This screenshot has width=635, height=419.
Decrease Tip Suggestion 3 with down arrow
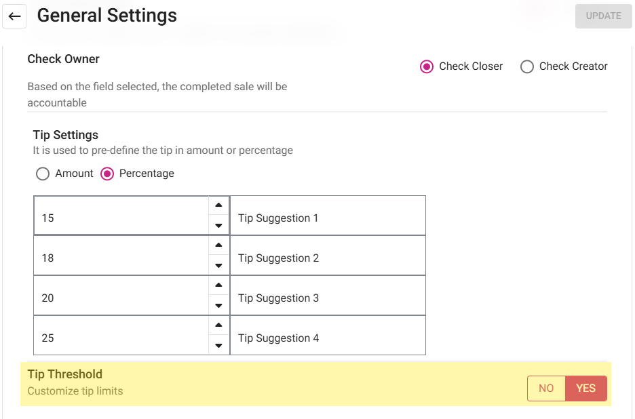pyautogui.click(x=218, y=306)
